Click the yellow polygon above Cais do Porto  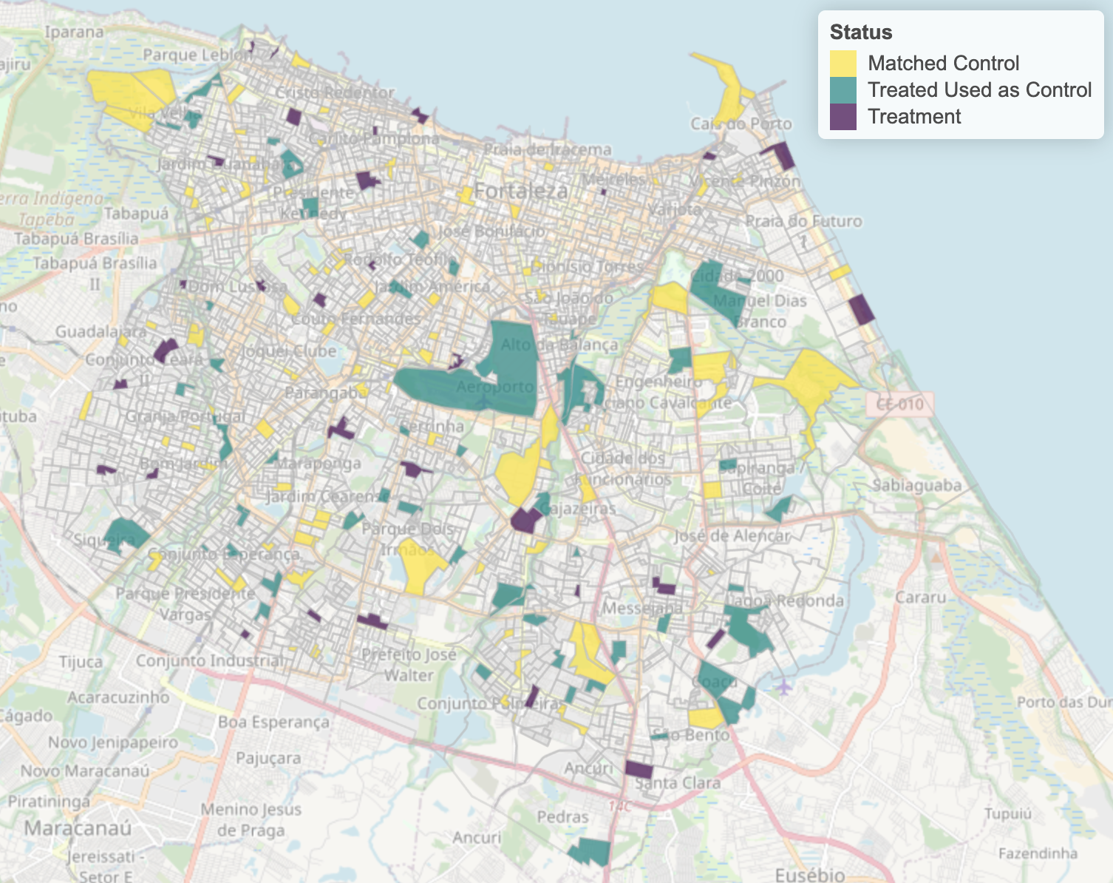728,89
